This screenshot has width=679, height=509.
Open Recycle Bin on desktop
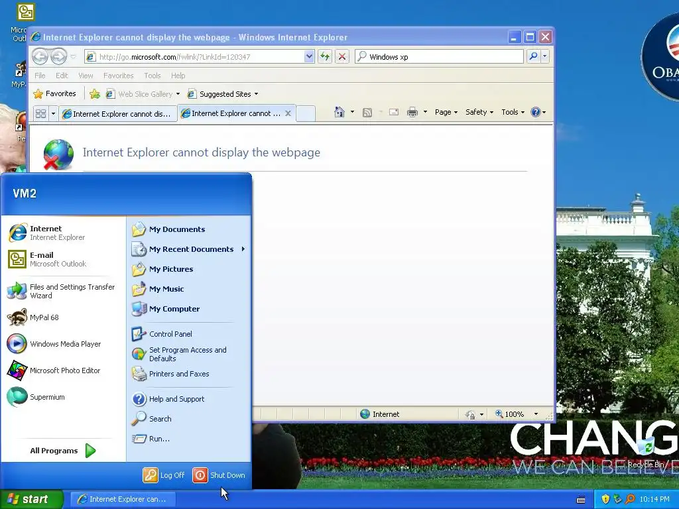coord(646,452)
